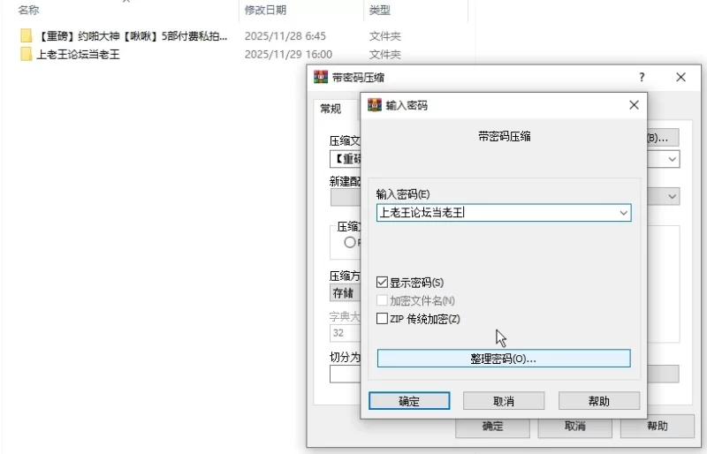Click the disabled 加密文件名(N) checkbox
The height and width of the screenshot is (454, 707).
pos(382,300)
